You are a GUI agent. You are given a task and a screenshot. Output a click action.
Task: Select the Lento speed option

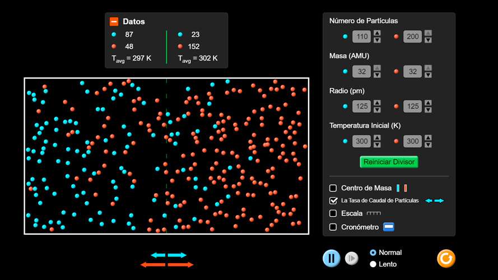point(373,264)
